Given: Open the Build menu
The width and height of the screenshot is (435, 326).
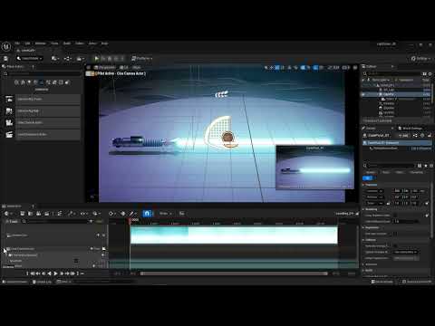Looking at the screenshot, I should (67, 43).
